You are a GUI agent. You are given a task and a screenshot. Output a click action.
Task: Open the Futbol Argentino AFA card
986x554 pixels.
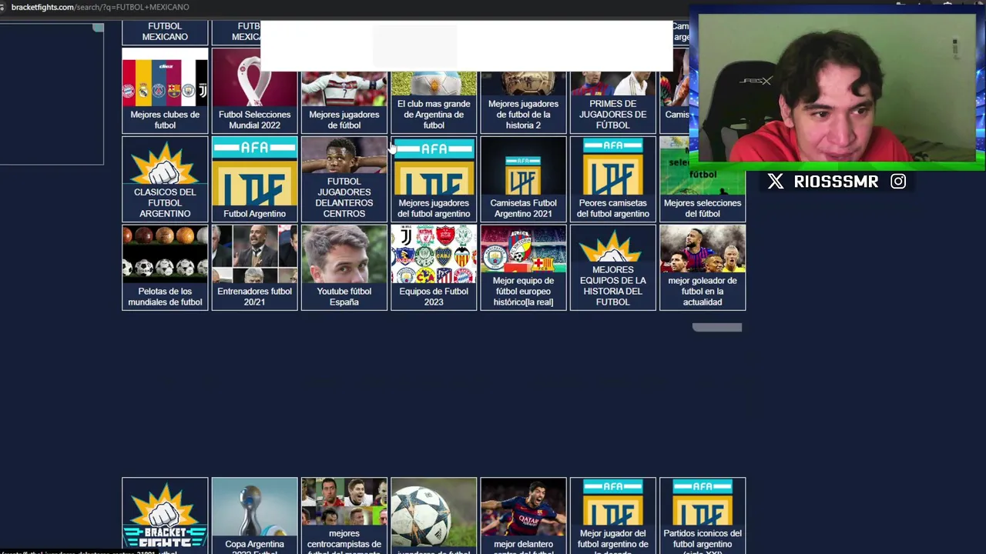click(x=254, y=179)
